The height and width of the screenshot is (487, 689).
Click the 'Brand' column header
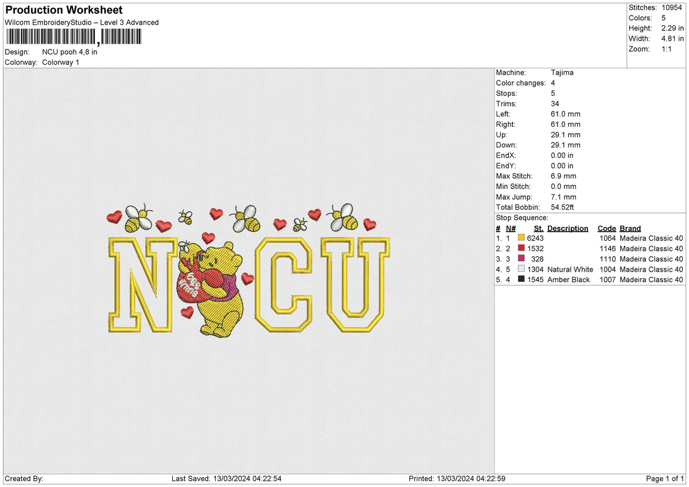630,228
